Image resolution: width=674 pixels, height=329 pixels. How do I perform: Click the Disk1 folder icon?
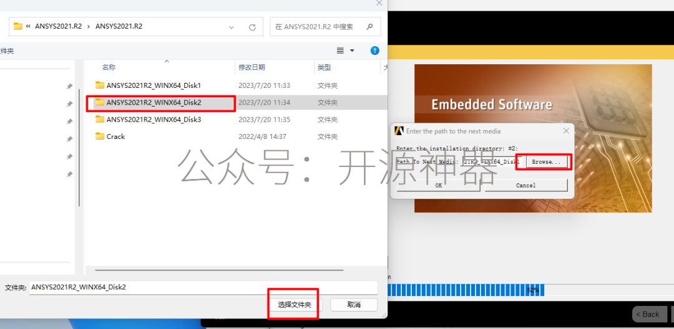click(x=100, y=85)
